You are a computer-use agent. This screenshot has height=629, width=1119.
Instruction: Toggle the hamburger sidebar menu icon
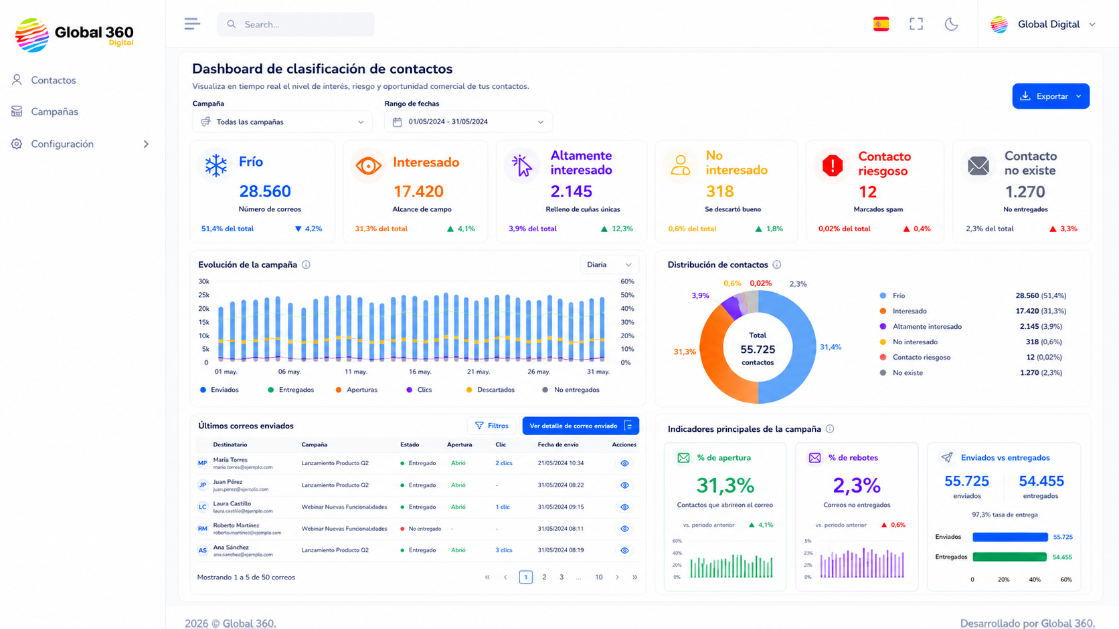coord(192,24)
